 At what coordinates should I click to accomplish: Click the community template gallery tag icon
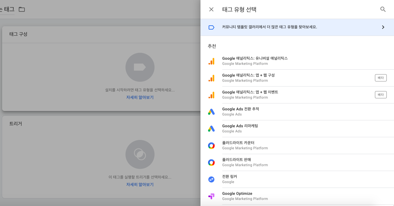point(211,27)
